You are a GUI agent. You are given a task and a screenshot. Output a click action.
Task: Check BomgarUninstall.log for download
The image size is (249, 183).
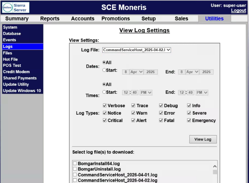75,169
